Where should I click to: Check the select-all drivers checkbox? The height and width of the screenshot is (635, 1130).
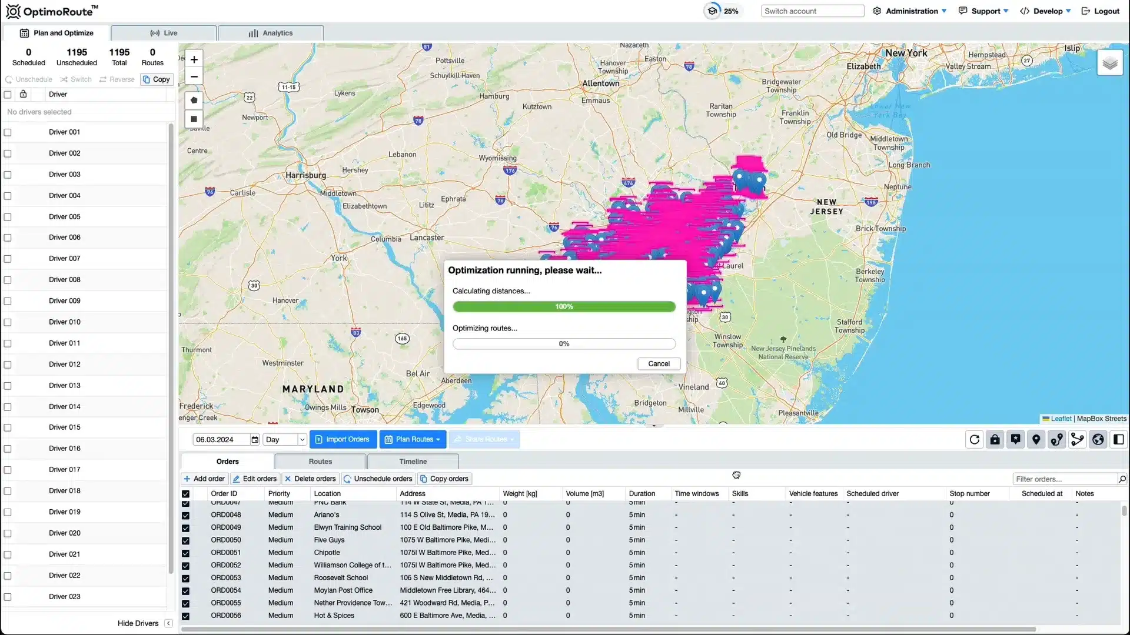(x=8, y=94)
